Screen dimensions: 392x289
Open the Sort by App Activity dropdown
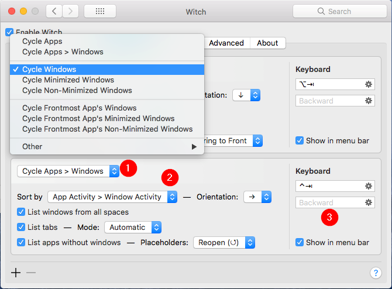(112, 197)
